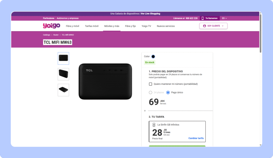Click the Router breadcrumb link
The width and height of the screenshot is (273, 158).
(x=56, y=35)
